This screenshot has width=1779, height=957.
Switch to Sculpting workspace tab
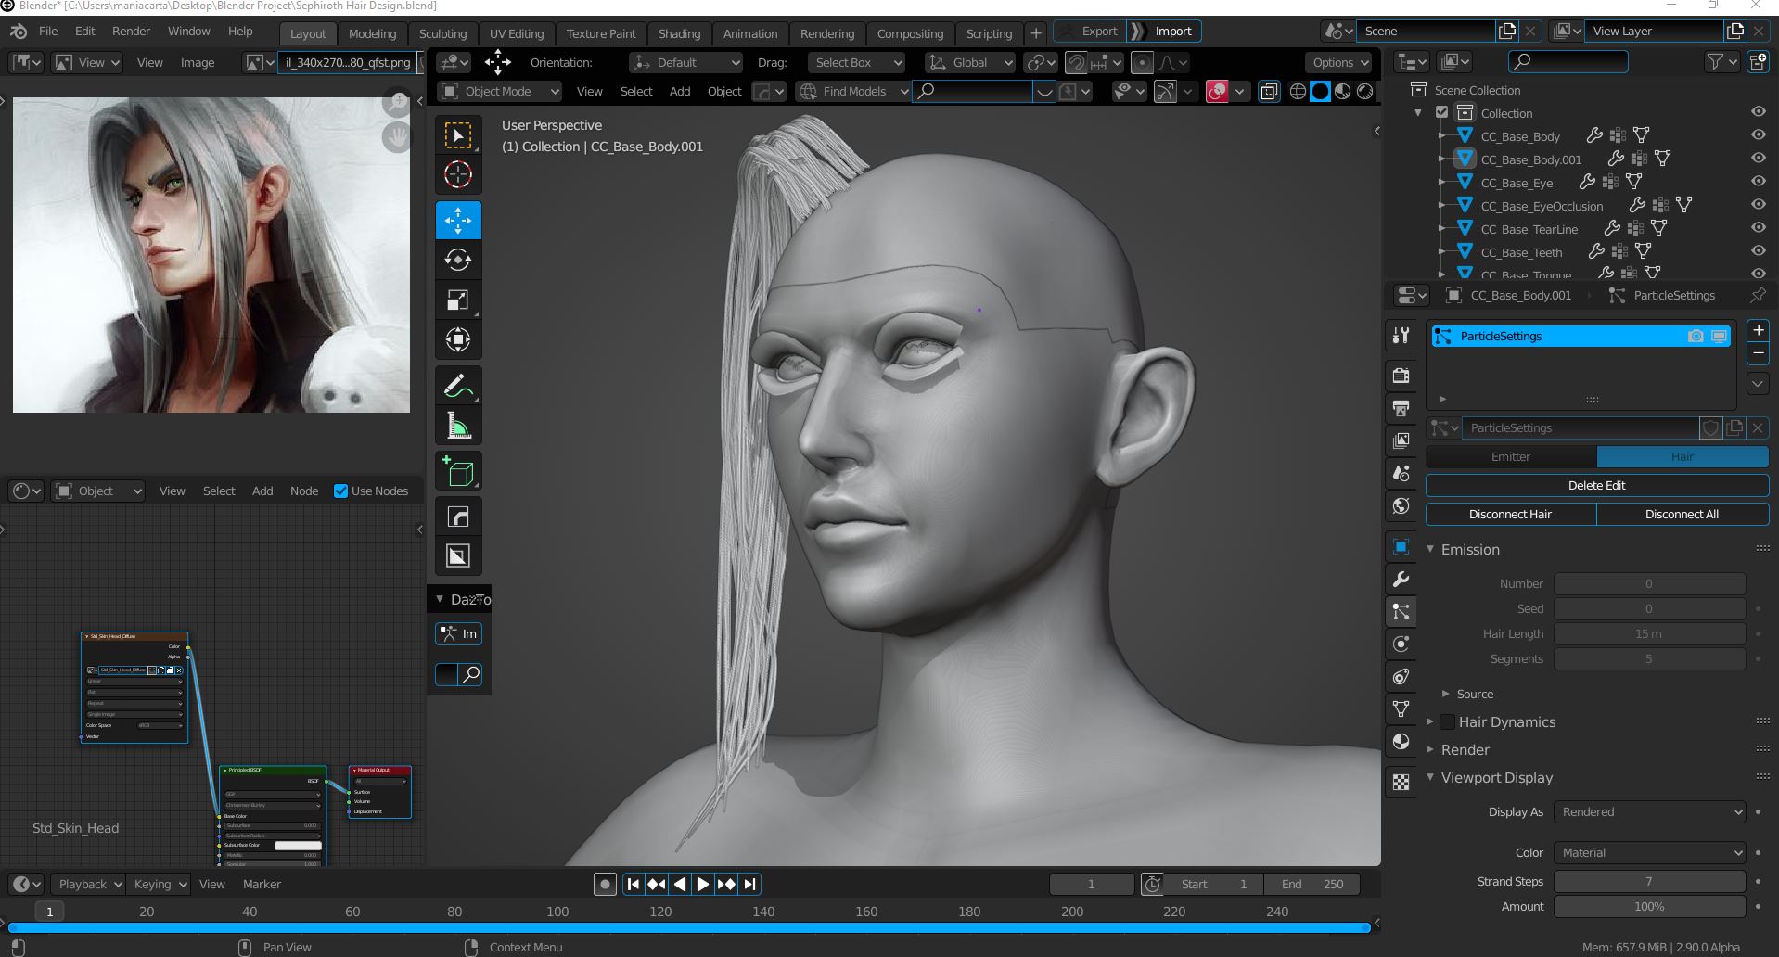tap(442, 33)
